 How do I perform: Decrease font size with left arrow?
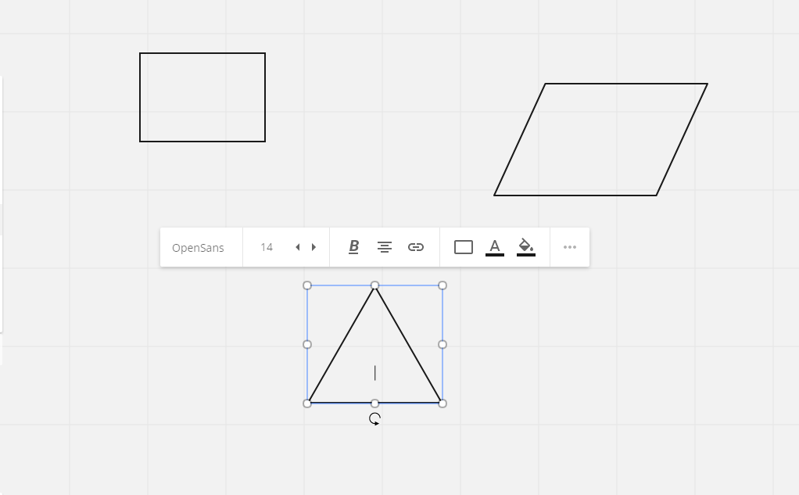click(297, 247)
